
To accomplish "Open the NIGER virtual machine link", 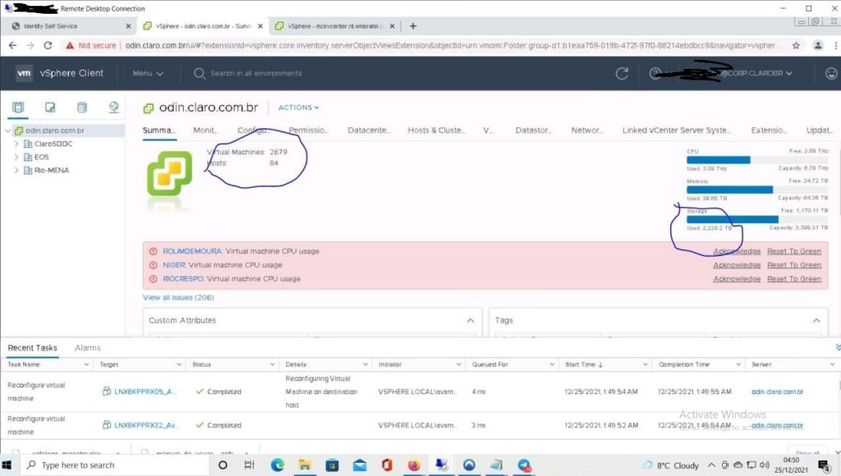I will coord(174,265).
